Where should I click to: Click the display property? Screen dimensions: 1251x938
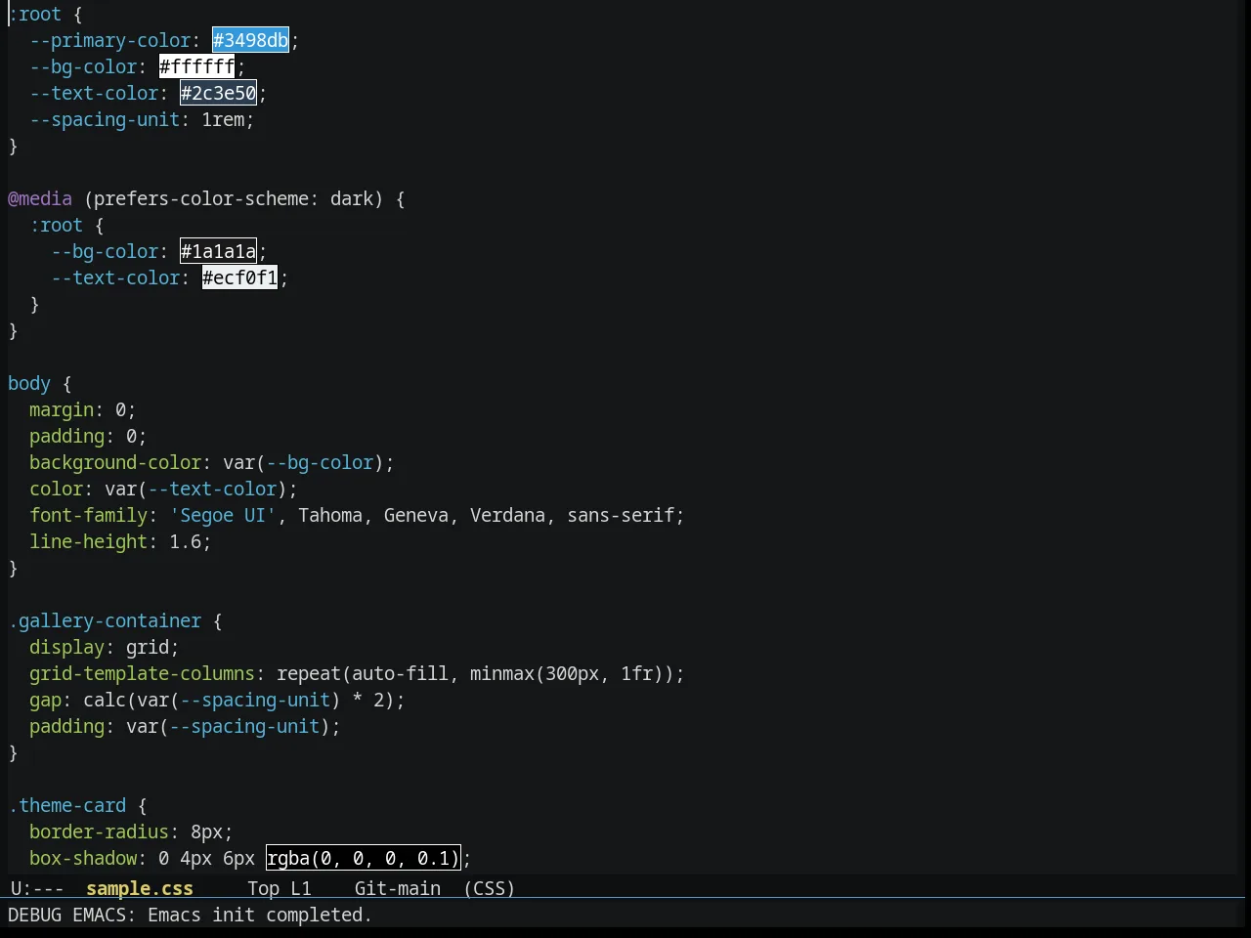pyautogui.click(x=66, y=647)
